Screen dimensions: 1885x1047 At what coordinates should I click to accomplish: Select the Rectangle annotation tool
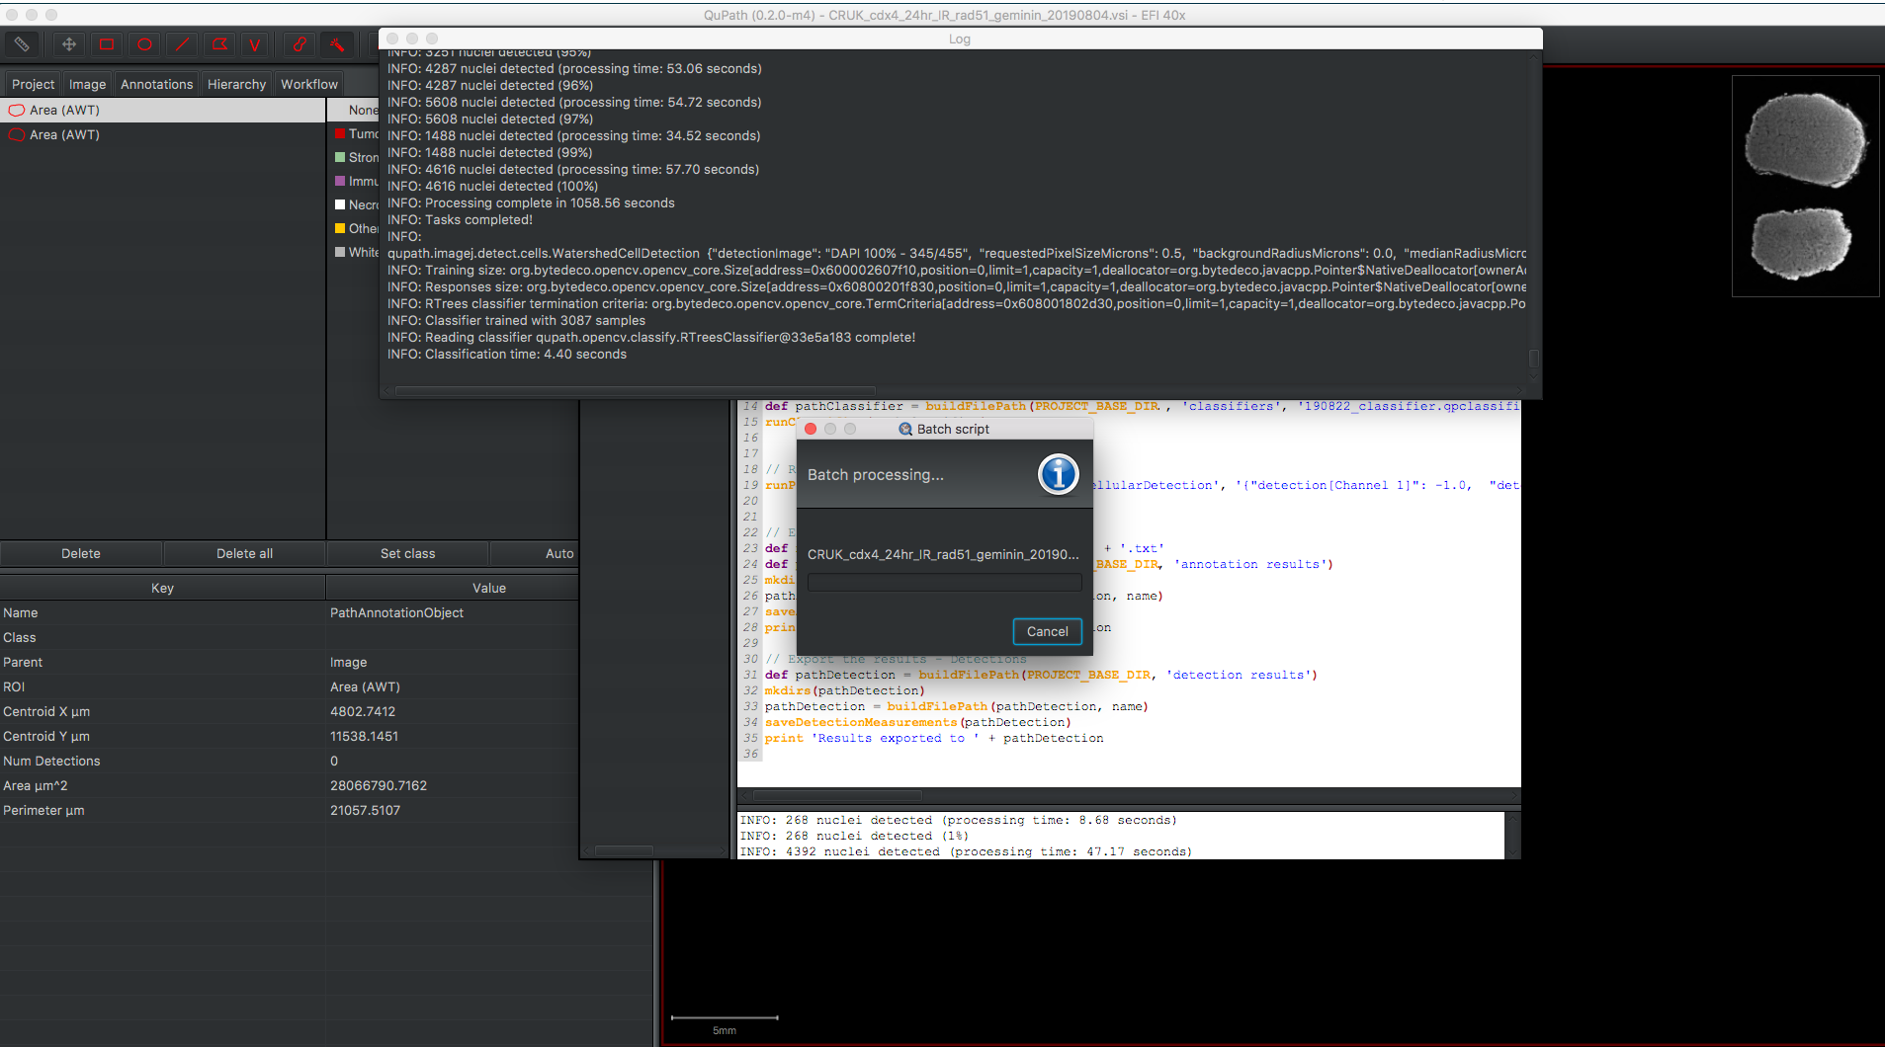[x=106, y=44]
